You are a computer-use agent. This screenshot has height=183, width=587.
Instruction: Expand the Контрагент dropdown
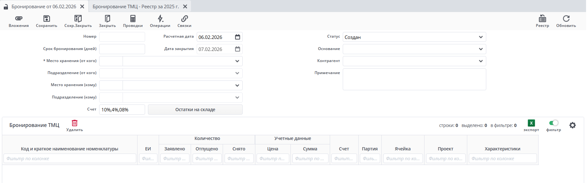point(481,61)
